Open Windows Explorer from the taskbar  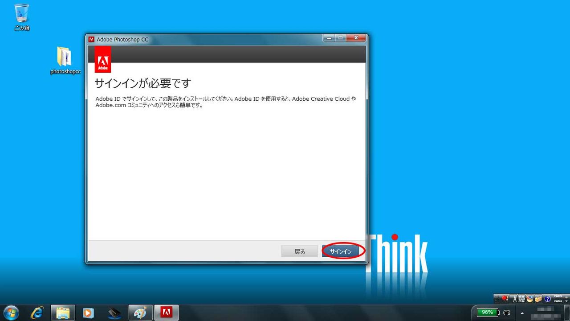point(63,313)
